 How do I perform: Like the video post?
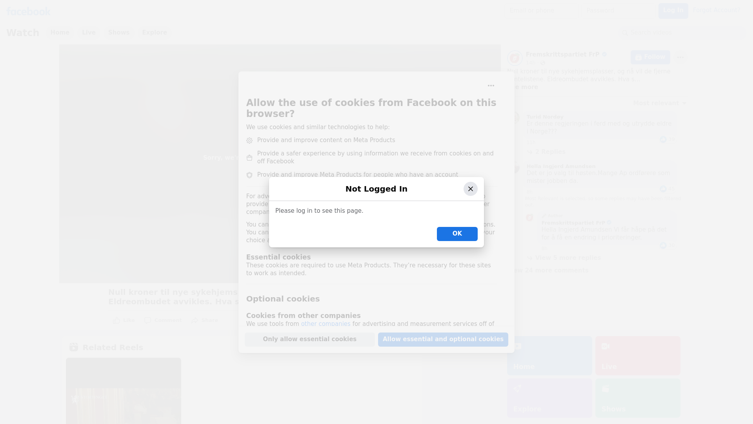(124, 320)
